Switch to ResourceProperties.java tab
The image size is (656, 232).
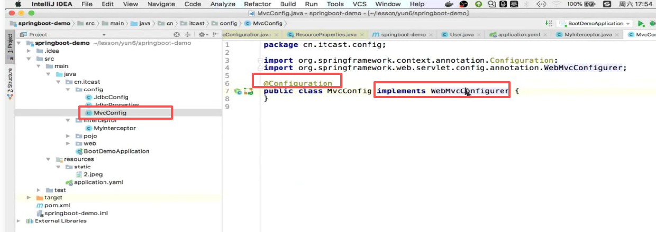326,35
